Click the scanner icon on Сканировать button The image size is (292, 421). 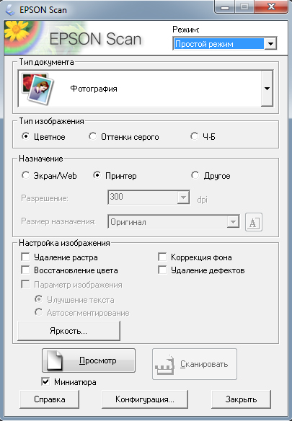[x=164, y=365]
